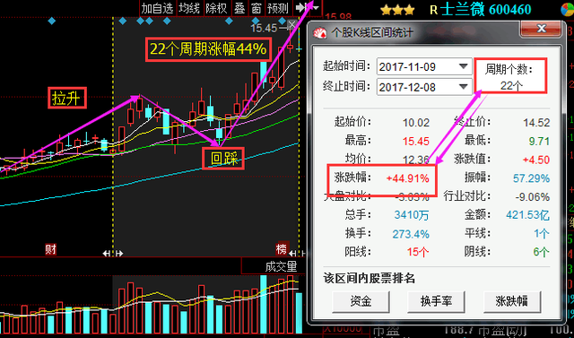This screenshot has height=338, width=574.
Task: Click the three-star rating icon
Action: [397, 10]
